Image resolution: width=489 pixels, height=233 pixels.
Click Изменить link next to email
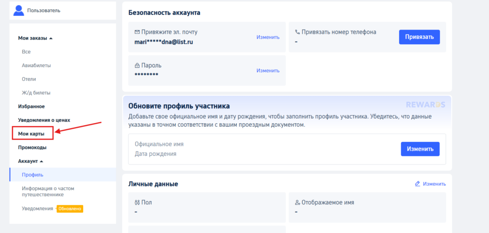click(268, 37)
